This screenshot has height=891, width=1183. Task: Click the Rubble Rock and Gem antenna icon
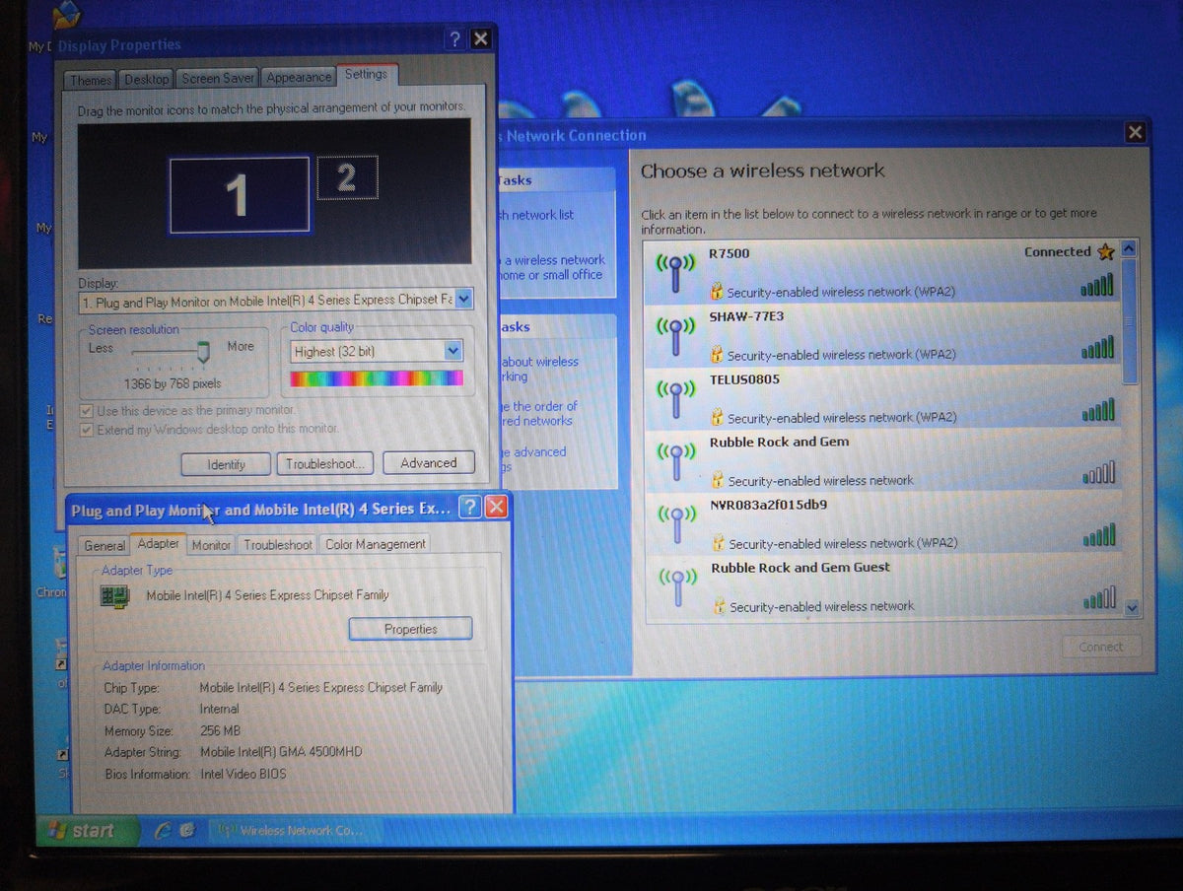click(676, 460)
